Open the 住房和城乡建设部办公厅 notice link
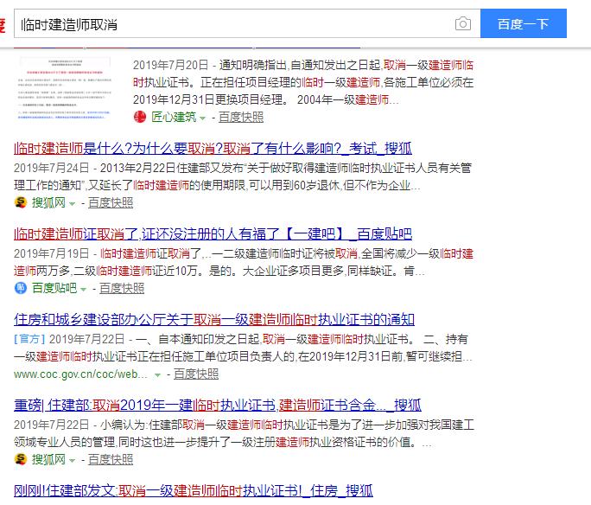Image resolution: width=591 pixels, height=505 pixels. tap(214, 319)
